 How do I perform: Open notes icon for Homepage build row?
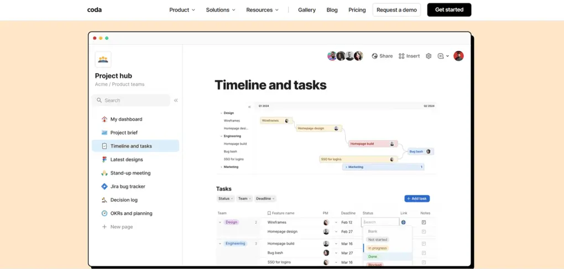pyautogui.click(x=424, y=244)
